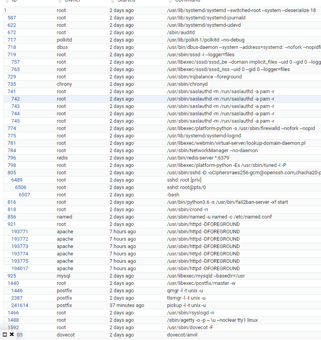Open sshd process 805
This screenshot has height=340, width=321.
[x=12, y=173]
